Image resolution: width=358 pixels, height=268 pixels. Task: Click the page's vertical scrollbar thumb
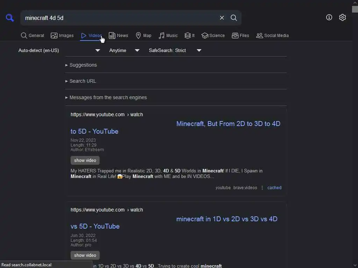(355, 9)
